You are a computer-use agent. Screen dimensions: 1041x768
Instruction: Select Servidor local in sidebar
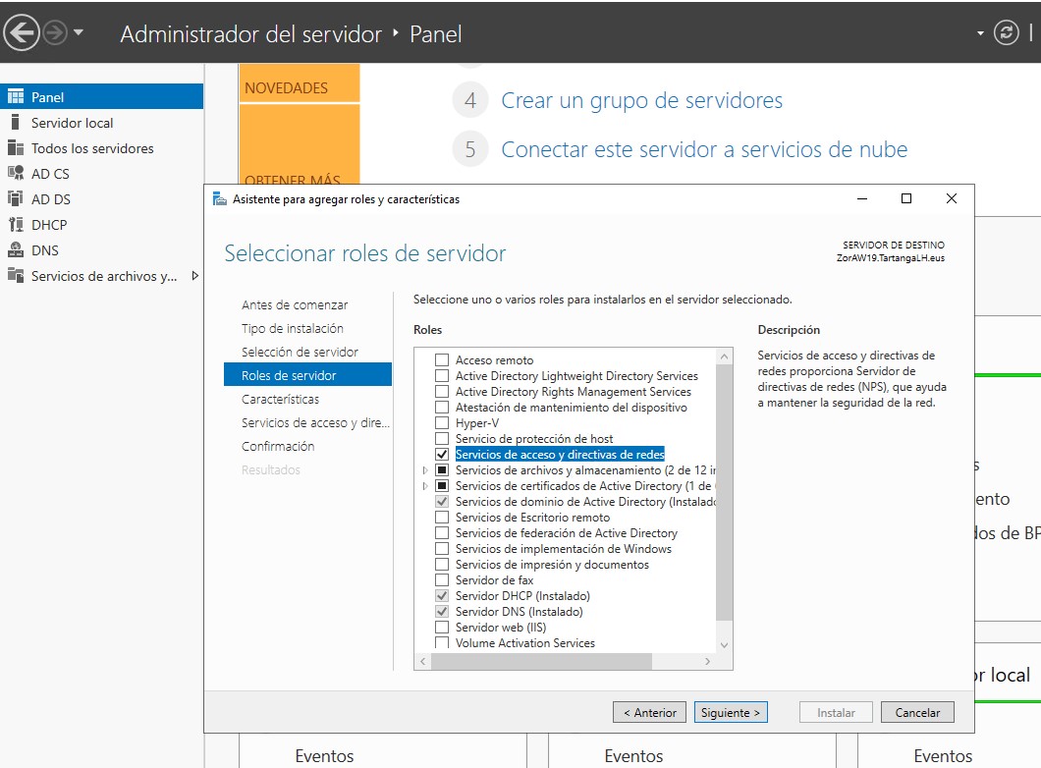click(72, 123)
